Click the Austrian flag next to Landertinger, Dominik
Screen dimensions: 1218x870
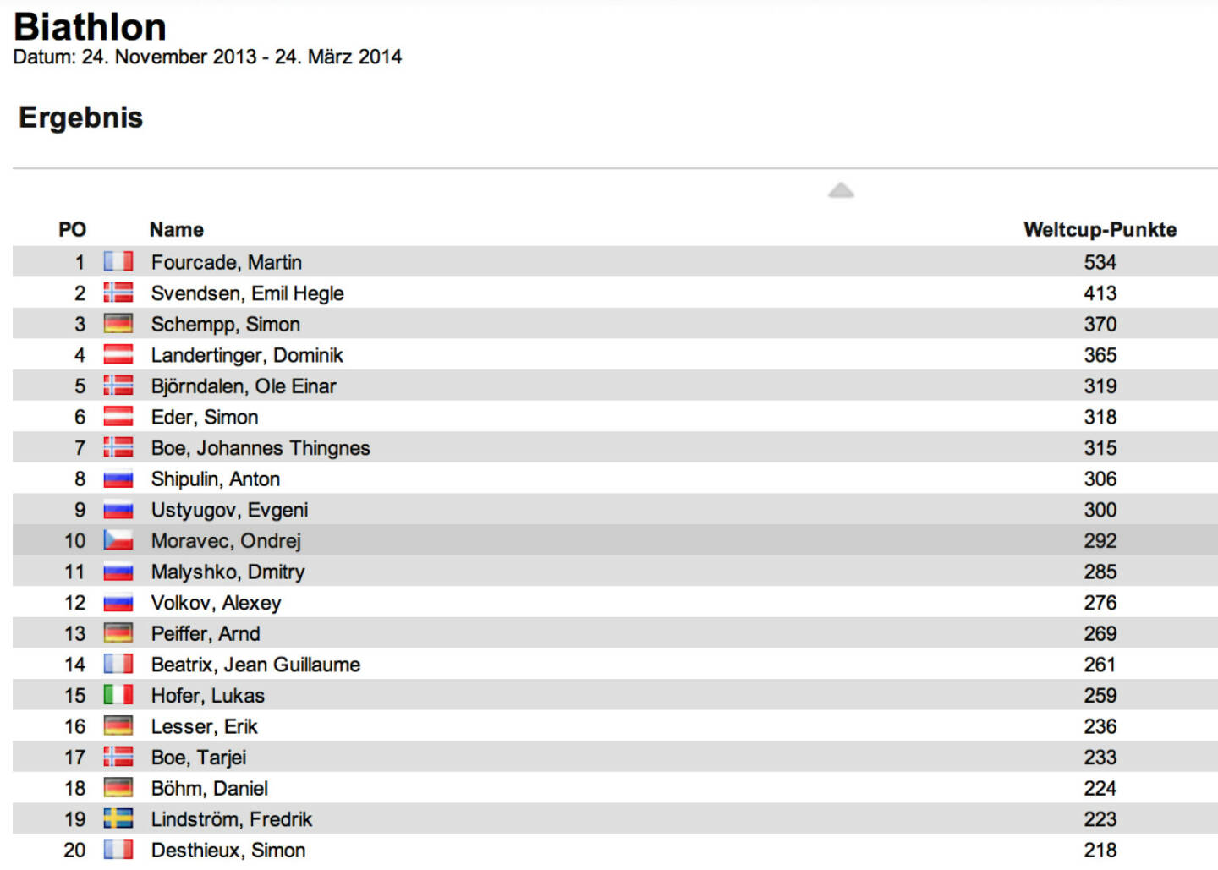point(118,355)
